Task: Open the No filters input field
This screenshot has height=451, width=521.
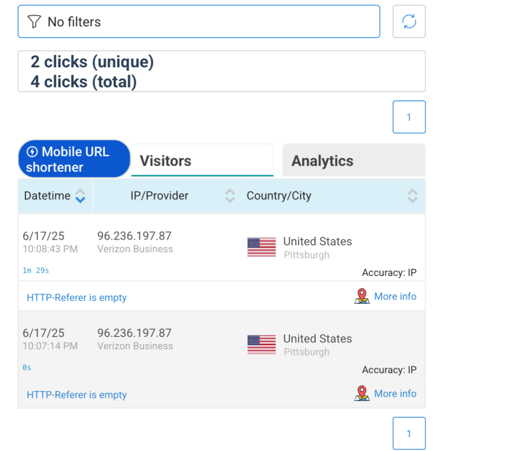Action: [x=199, y=21]
